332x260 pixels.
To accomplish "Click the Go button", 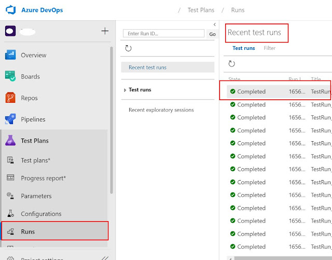I will tap(212, 34).
